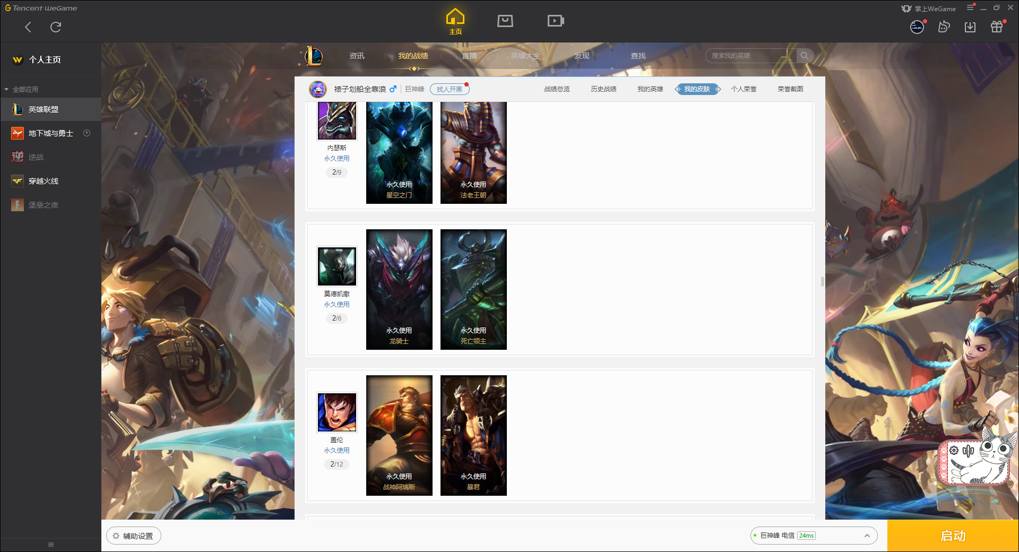The height and width of the screenshot is (552, 1019).
Task: Open the 龙骑士 skin card
Action: point(399,290)
